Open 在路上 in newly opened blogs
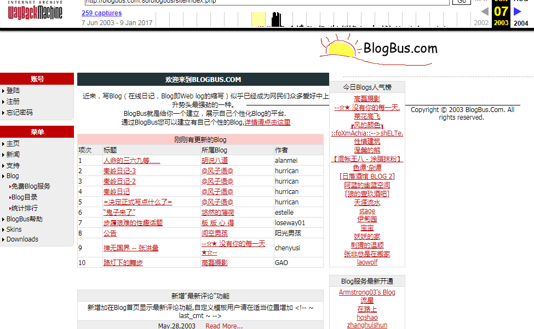The image size is (534, 329). click(367, 309)
